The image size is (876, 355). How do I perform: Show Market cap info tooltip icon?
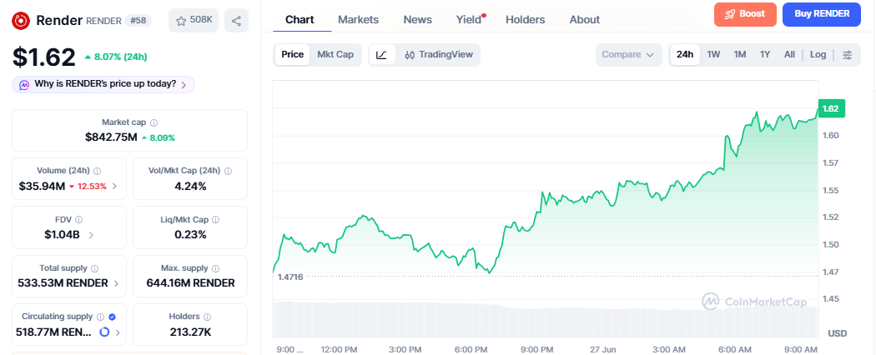(154, 122)
